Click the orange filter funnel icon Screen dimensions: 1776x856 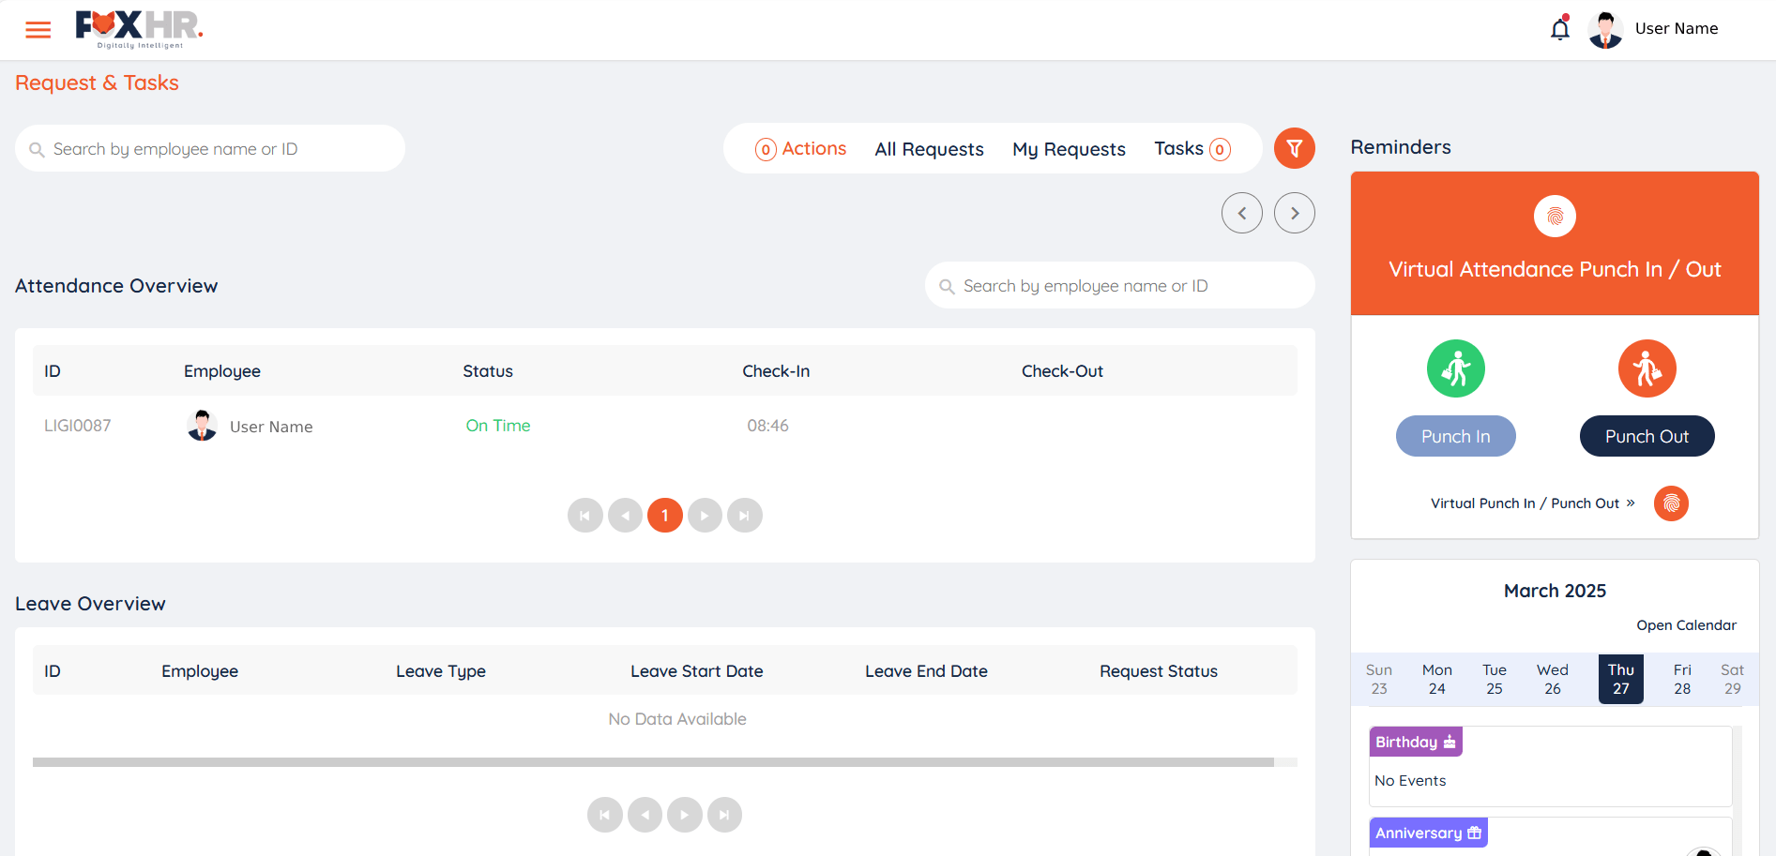click(1294, 148)
